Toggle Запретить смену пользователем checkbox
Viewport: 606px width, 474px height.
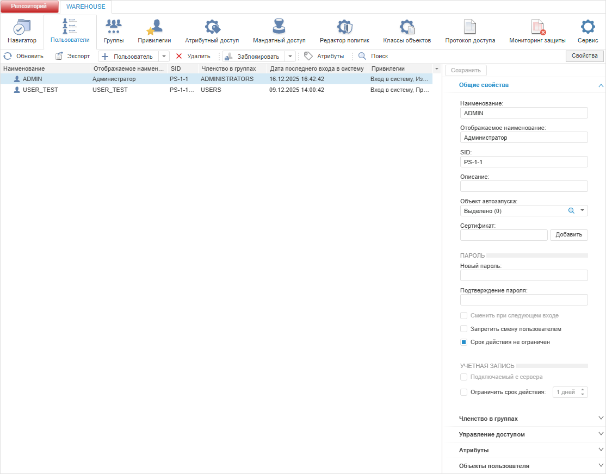pos(464,329)
